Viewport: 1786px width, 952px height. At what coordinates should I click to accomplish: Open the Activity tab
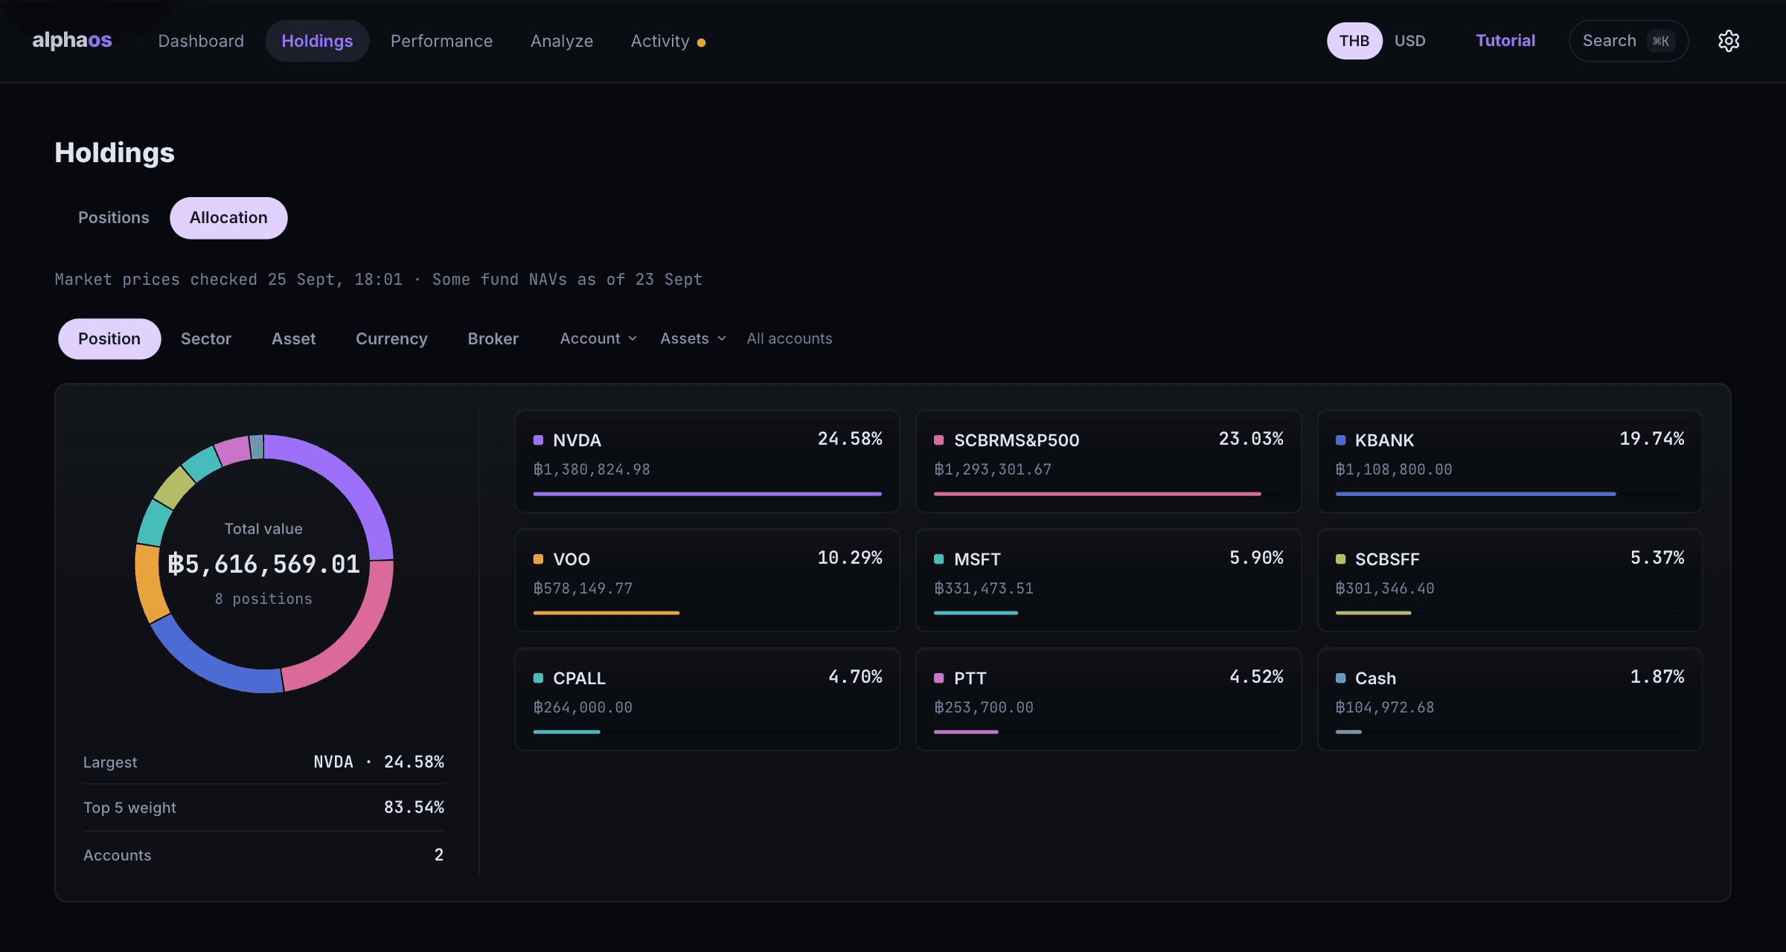(x=668, y=41)
